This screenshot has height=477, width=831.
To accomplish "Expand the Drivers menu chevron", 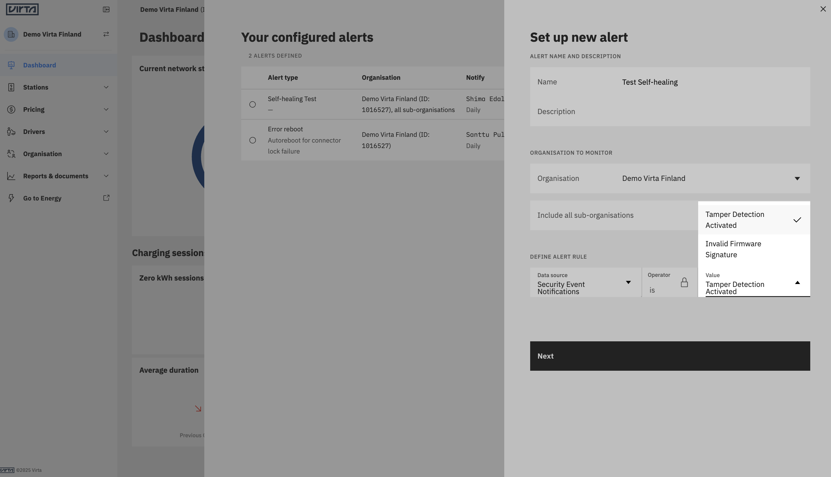I will tap(106, 132).
